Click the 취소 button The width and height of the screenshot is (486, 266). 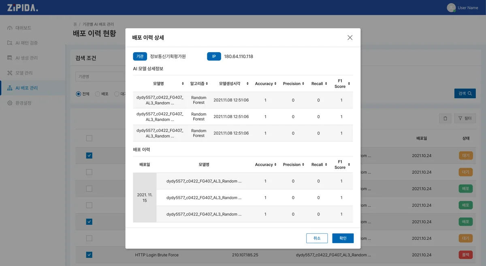click(317, 238)
